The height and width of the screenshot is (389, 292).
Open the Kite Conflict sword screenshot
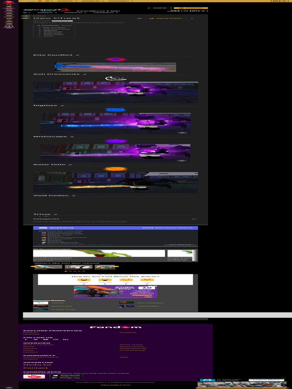pyautogui.click(x=116, y=67)
